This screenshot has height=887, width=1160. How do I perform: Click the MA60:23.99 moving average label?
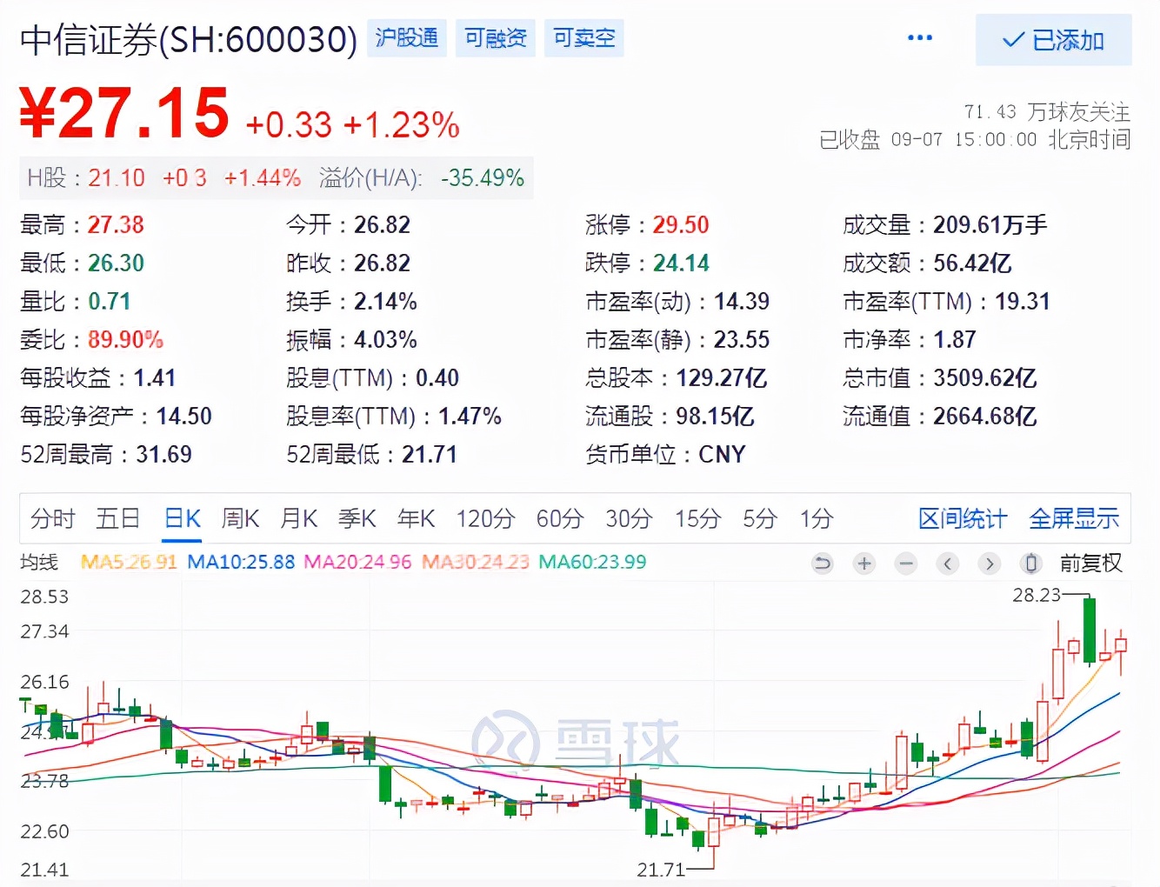(592, 562)
